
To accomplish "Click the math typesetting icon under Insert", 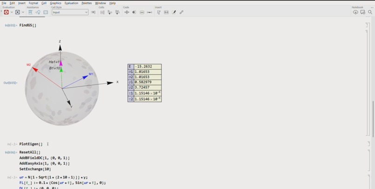I will tap(159, 12).
